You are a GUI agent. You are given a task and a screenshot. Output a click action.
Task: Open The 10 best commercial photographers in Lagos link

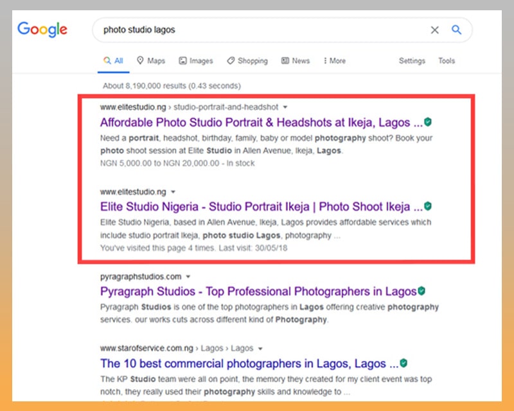click(x=249, y=363)
